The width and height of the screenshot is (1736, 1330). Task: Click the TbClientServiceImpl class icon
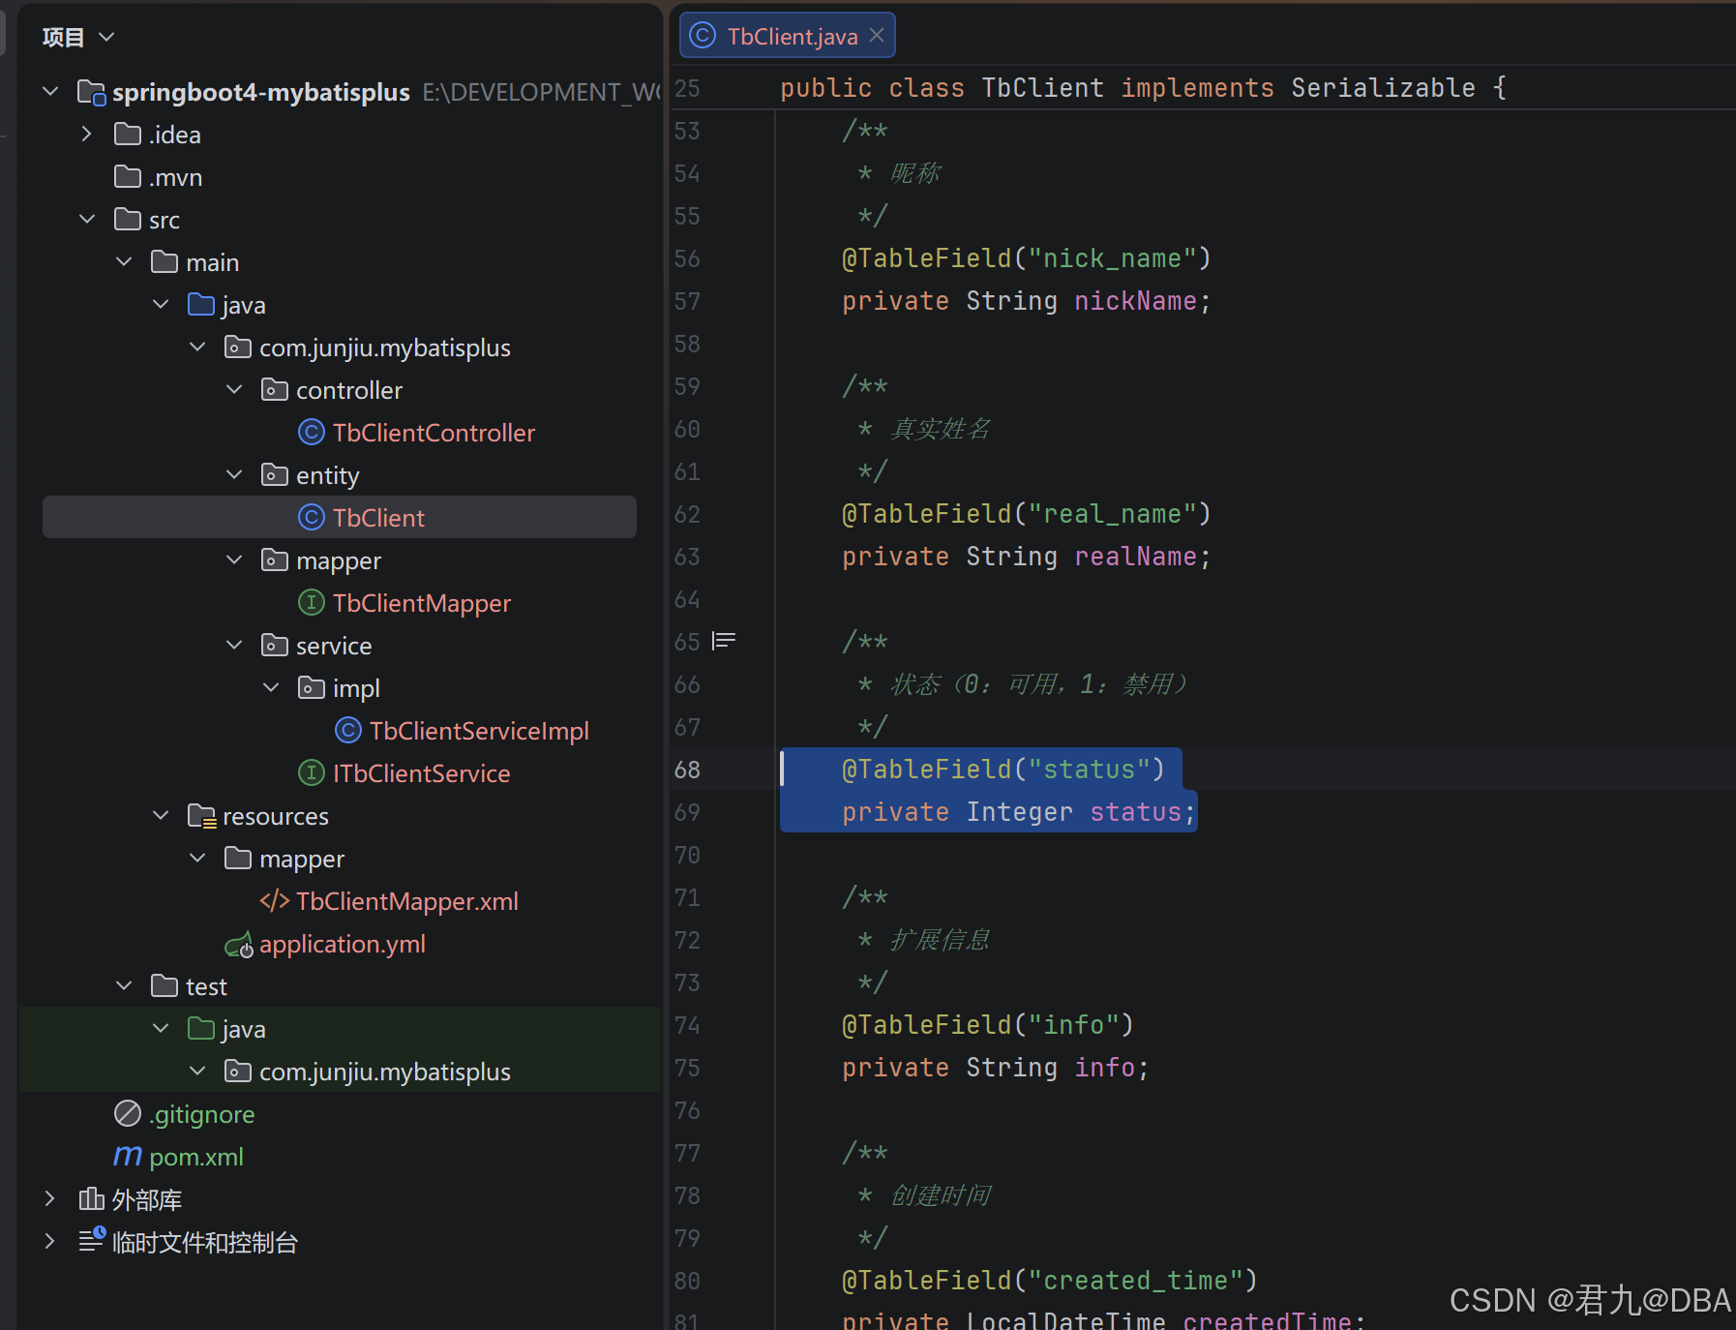347,730
